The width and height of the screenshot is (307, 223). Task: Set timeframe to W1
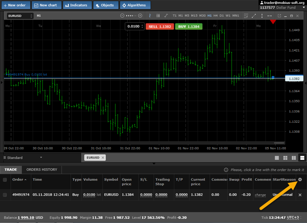coord(228,16)
